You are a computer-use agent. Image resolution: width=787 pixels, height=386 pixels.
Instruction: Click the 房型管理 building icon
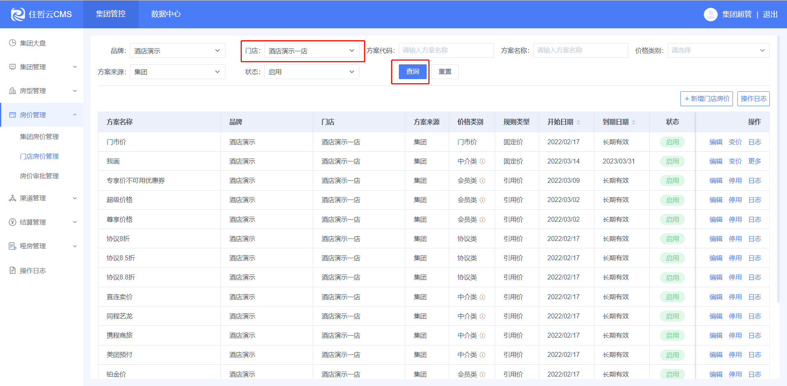coord(13,91)
